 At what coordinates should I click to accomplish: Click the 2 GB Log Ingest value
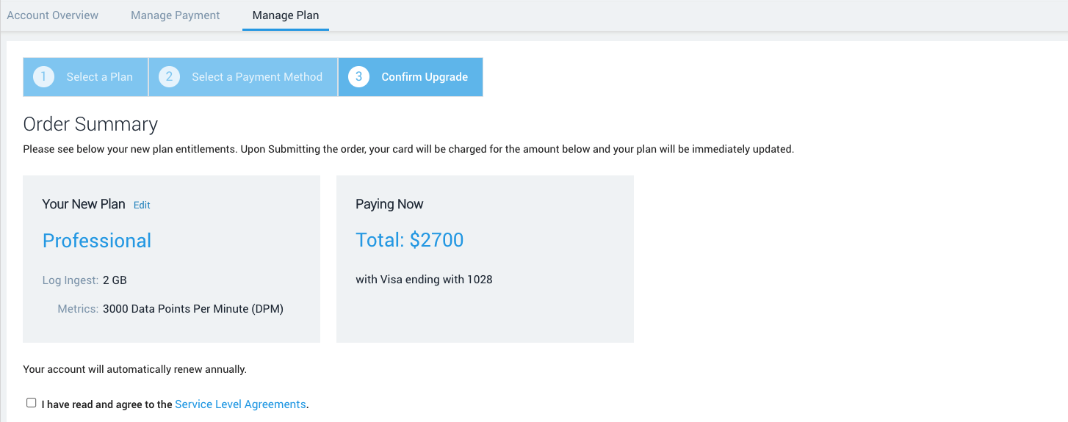pyautogui.click(x=115, y=280)
